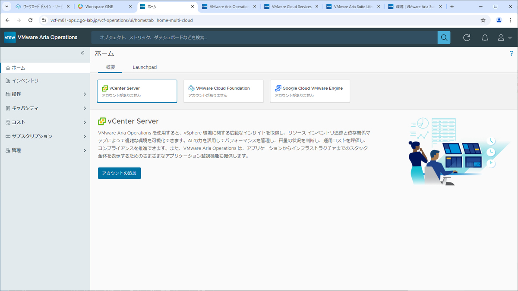This screenshot has height=291, width=518.
Task: Switch to the Launchpad tab
Action: point(145,67)
